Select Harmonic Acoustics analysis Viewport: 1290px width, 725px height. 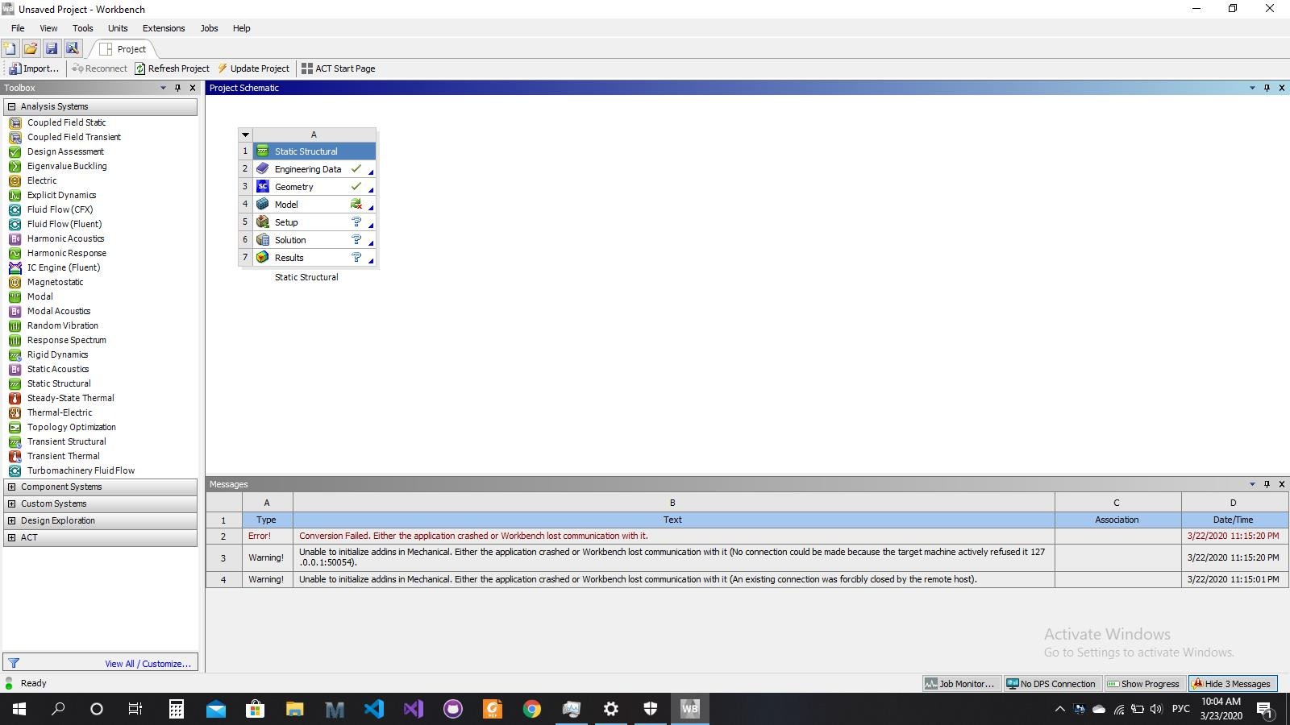pyautogui.click(x=65, y=238)
